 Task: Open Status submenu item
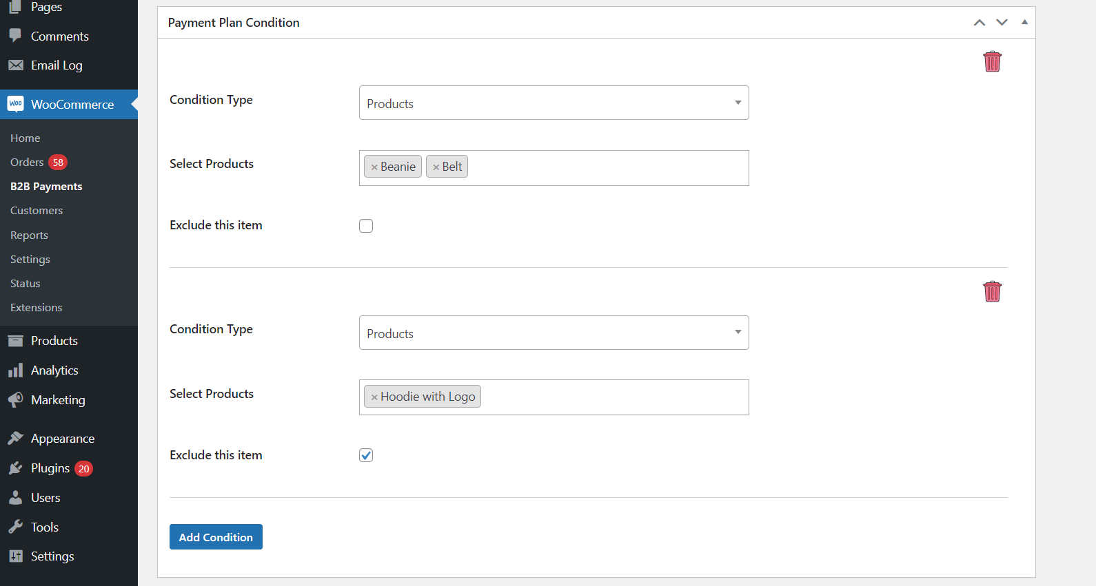(26, 283)
